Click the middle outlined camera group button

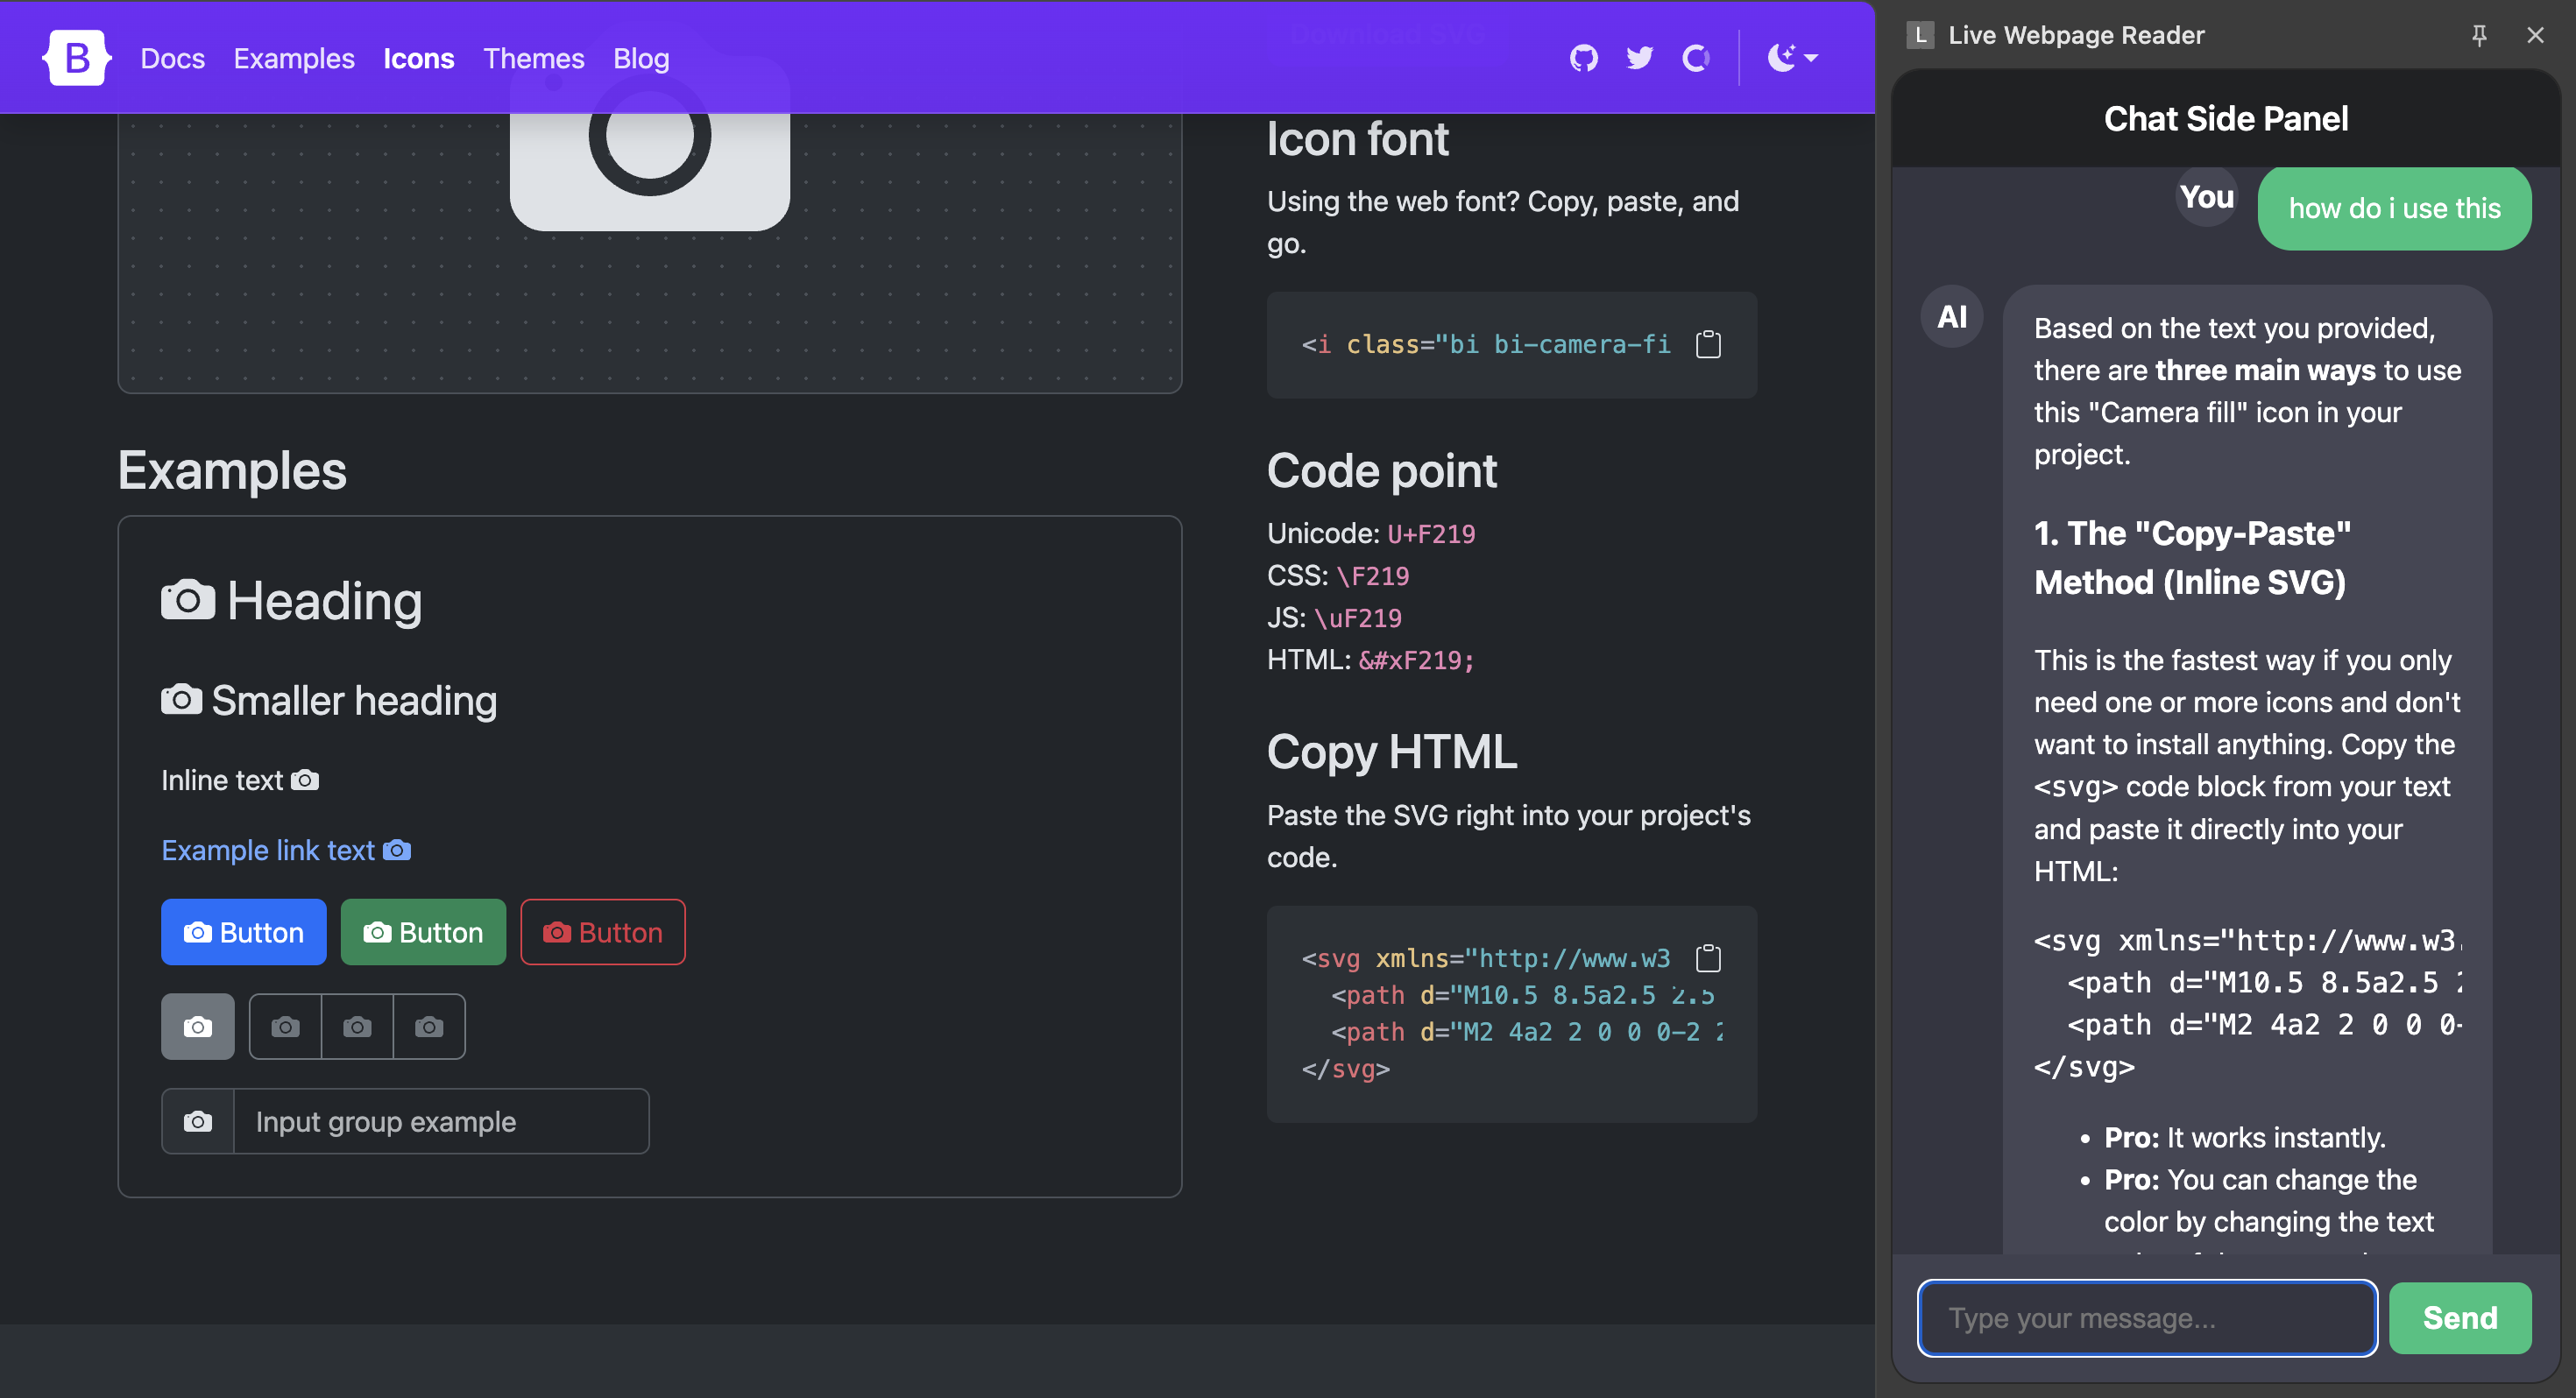357,1026
